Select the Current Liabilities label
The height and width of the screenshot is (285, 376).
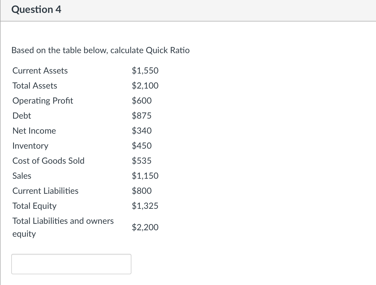(45, 191)
